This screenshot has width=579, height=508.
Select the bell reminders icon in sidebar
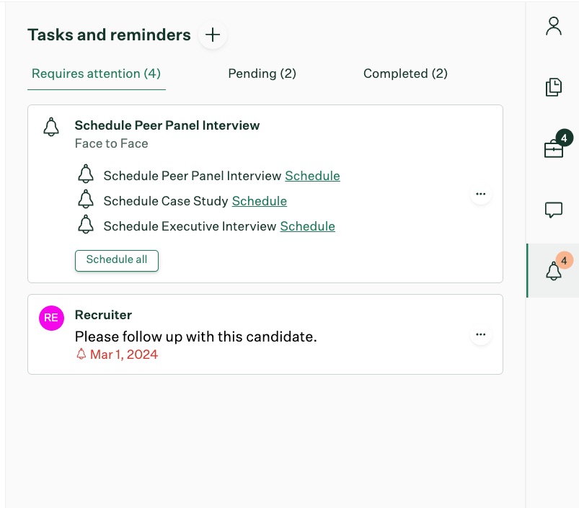554,271
